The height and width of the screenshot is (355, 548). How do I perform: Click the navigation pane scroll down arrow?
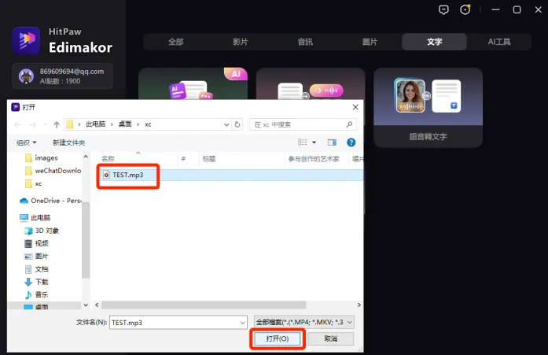coord(86,305)
